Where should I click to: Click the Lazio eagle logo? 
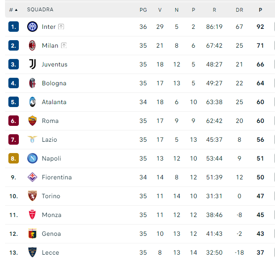pyautogui.click(x=33, y=139)
